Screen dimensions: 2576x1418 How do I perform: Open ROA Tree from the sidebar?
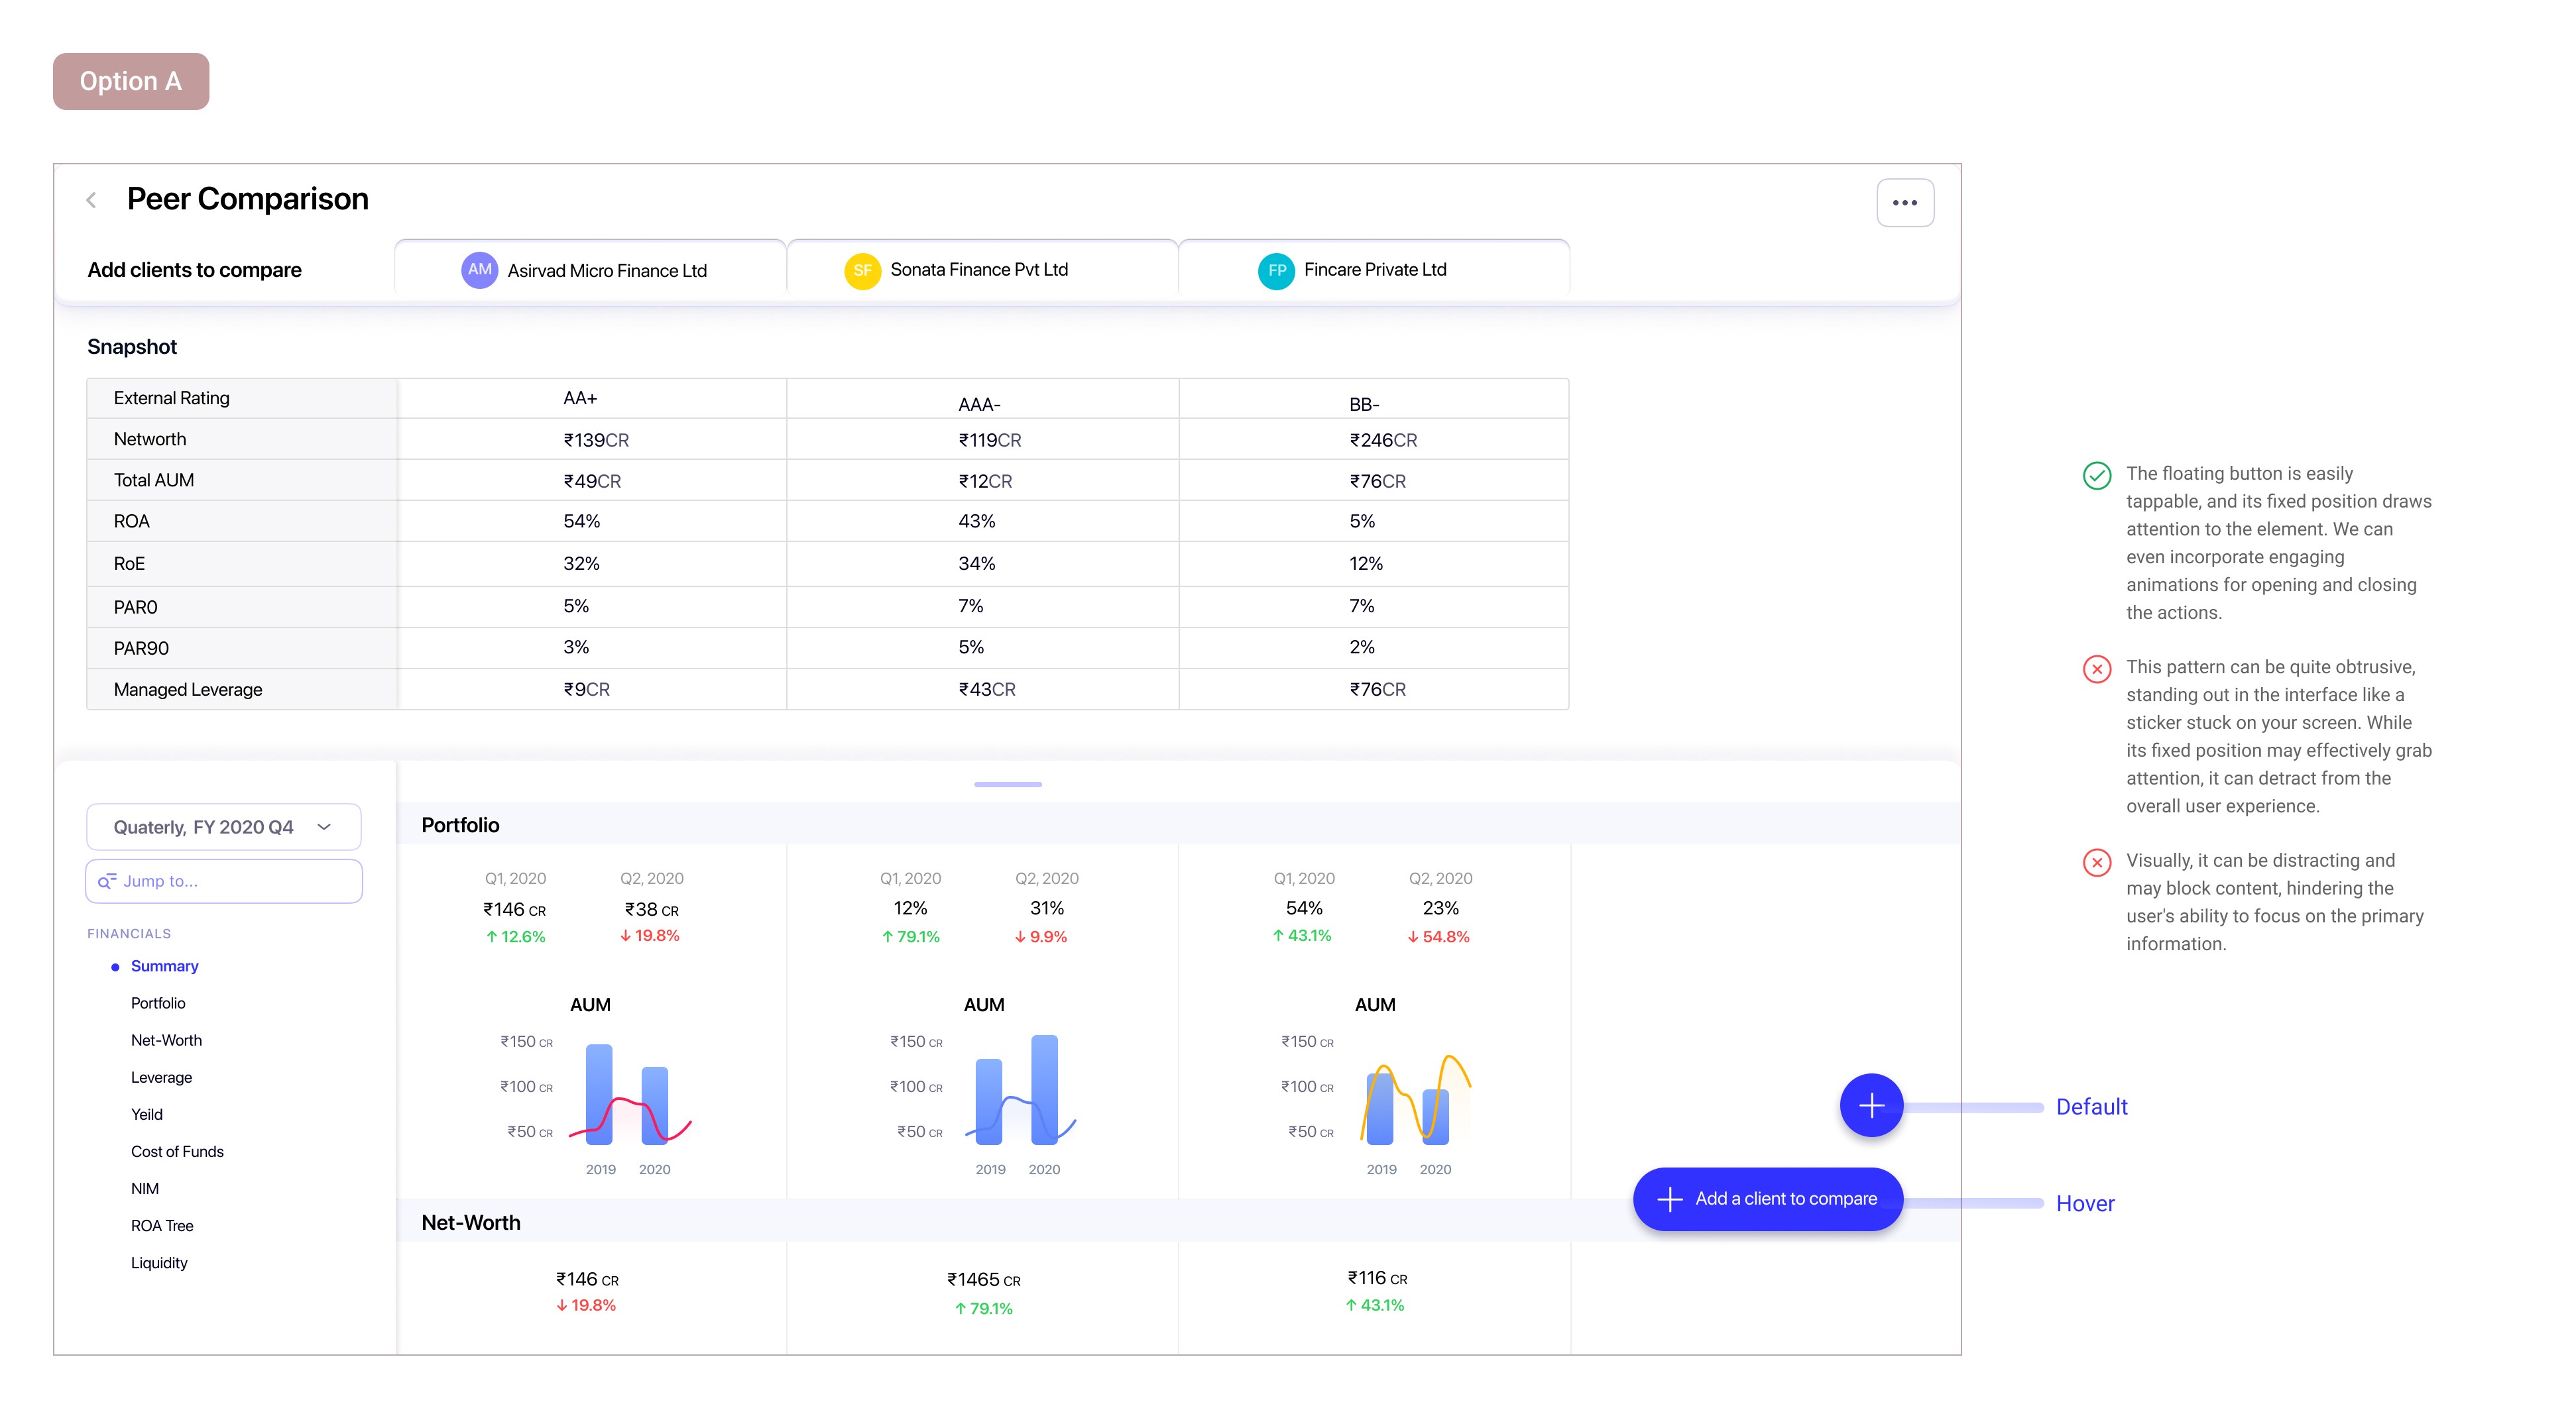pos(162,1226)
